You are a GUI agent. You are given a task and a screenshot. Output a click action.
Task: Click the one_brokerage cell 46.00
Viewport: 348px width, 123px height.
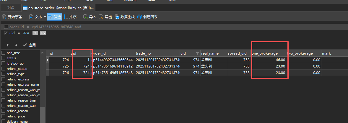(x=268, y=60)
